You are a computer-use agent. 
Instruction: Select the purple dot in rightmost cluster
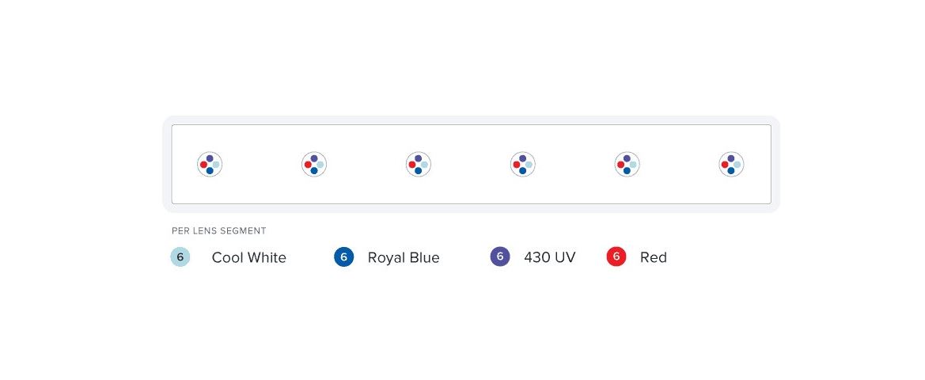click(731, 158)
